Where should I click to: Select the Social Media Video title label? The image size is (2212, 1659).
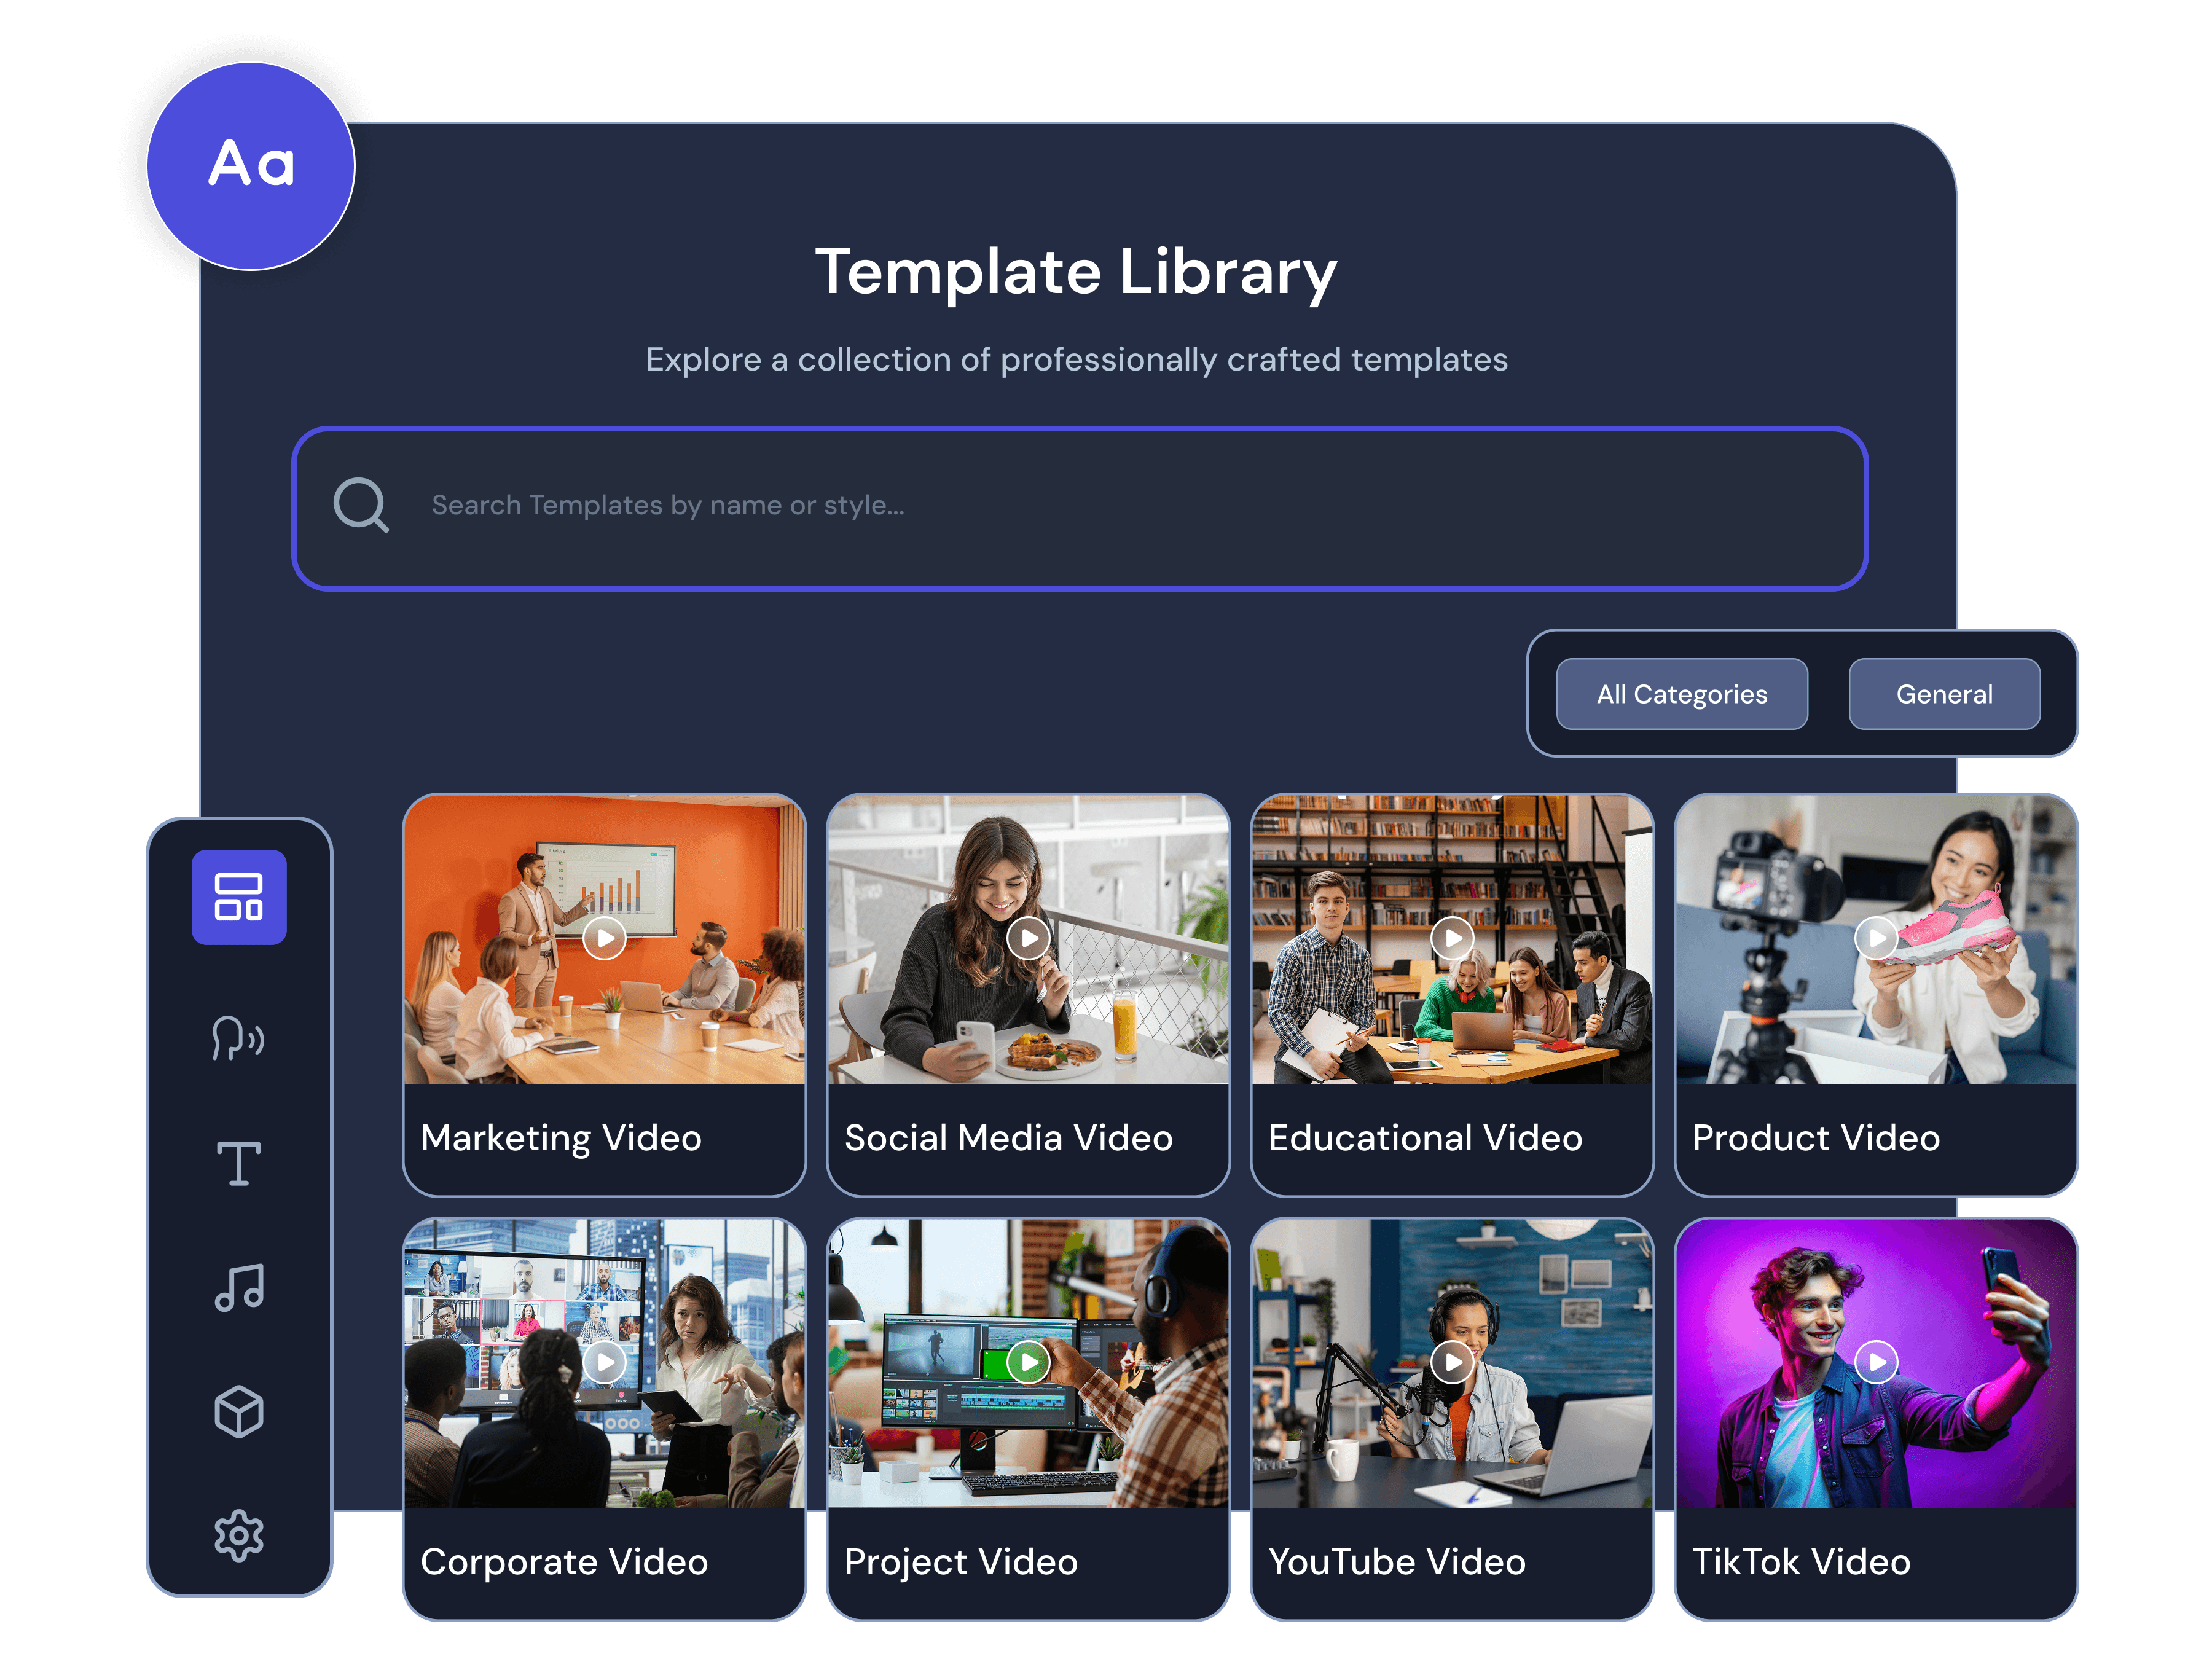click(x=1008, y=1138)
